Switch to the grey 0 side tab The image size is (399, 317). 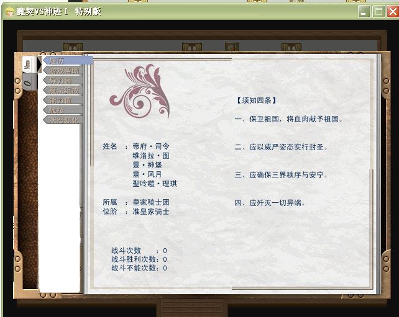click(x=29, y=82)
